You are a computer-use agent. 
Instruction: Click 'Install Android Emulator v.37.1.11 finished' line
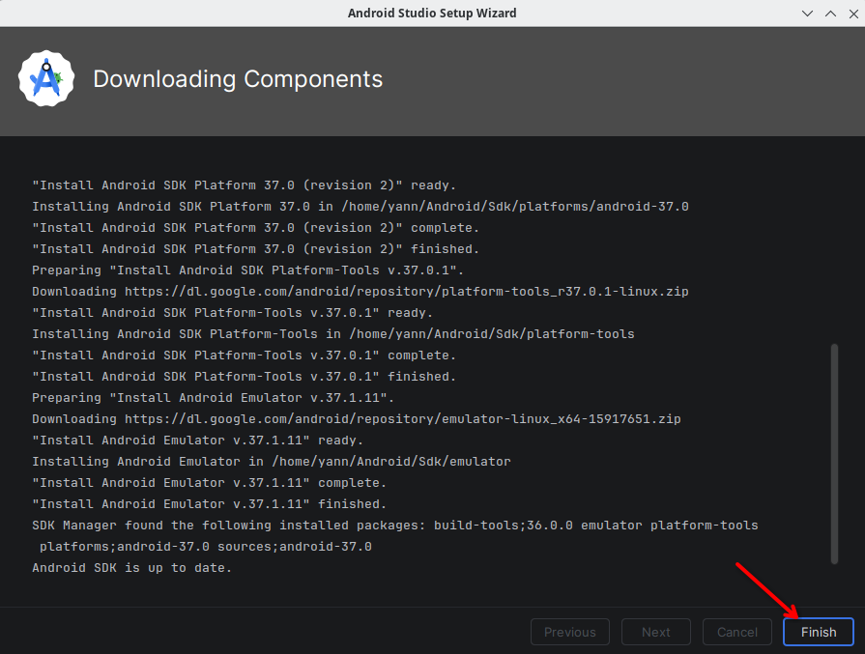(209, 504)
